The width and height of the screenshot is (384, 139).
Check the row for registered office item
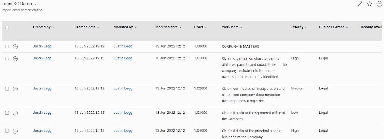coord(7,113)
